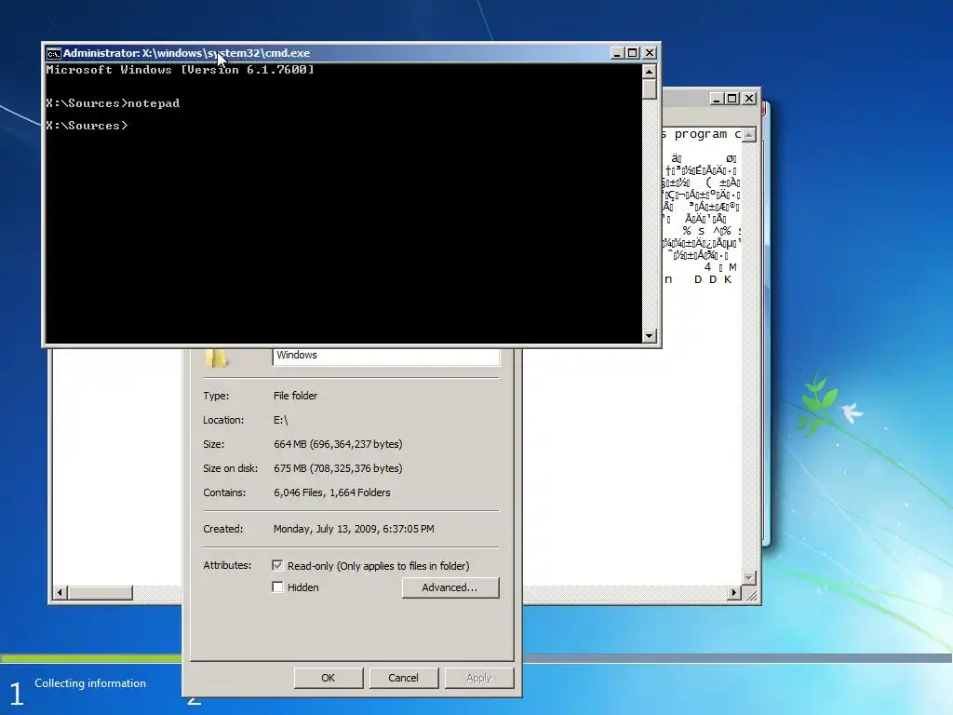This screenshot has width=953, height=715.
Task: Maximize the Notepad window
Action: pyautogui.click(x=732, y=99)
